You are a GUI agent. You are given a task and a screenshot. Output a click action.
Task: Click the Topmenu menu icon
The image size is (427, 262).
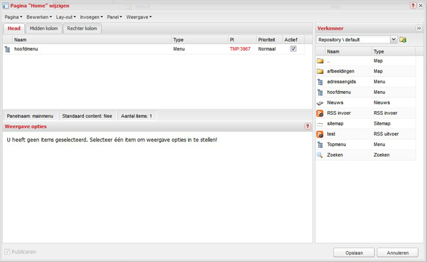coord(320,145)
